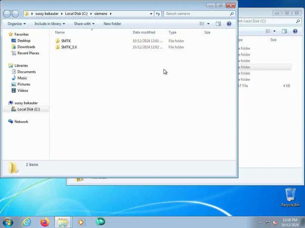This screenshot has width=305, height=228.
Task: Open the Share with dropdown
Action: point(84,24)
